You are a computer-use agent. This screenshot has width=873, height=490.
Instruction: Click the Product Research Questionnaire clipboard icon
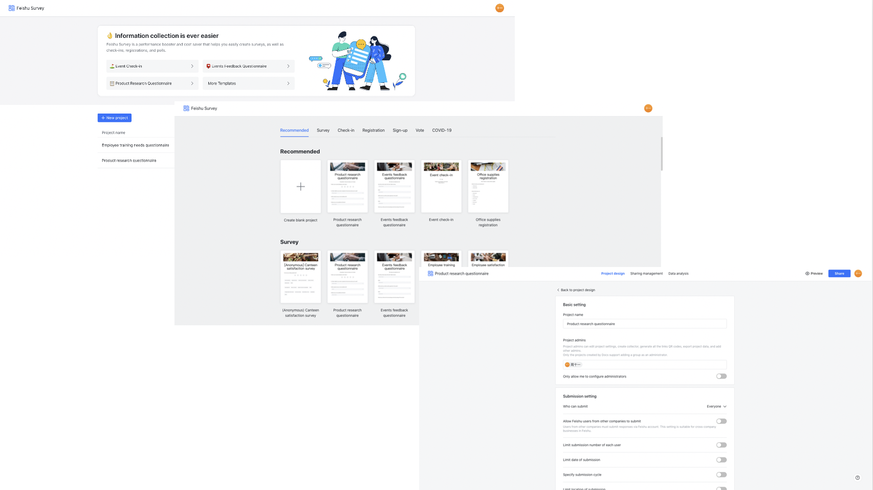(x=112, y=83)
